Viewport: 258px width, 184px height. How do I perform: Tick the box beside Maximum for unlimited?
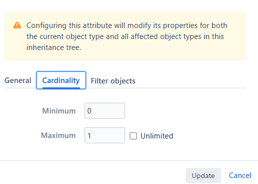coord(133,136)
